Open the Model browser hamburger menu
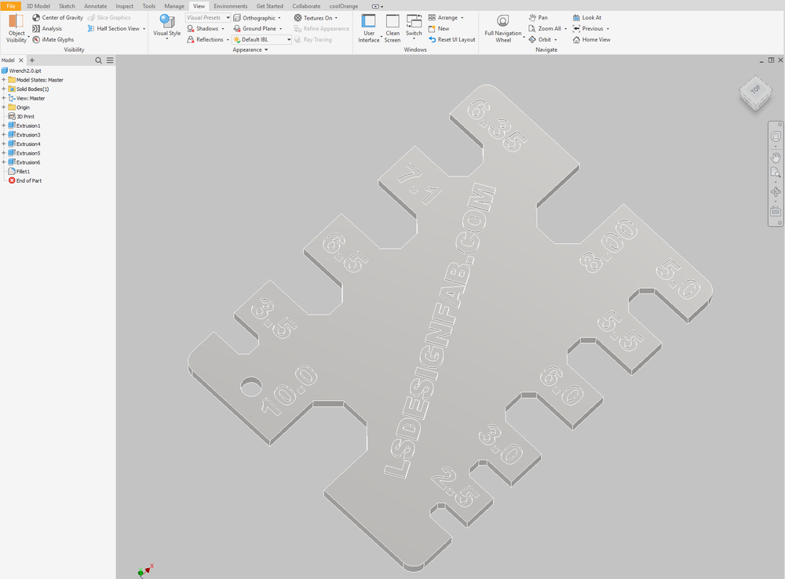Viewport: 785px width, 579px height. tap(110, 60)
